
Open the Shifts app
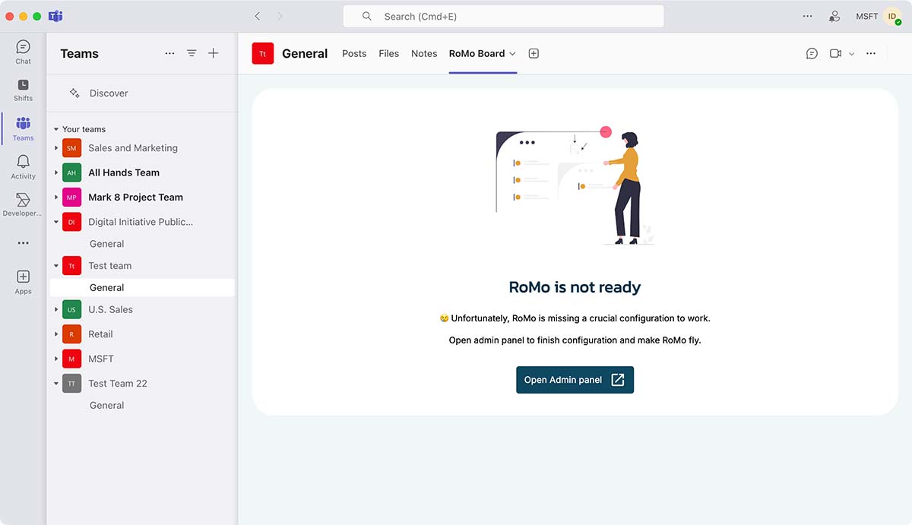click(x=23, y=90)
